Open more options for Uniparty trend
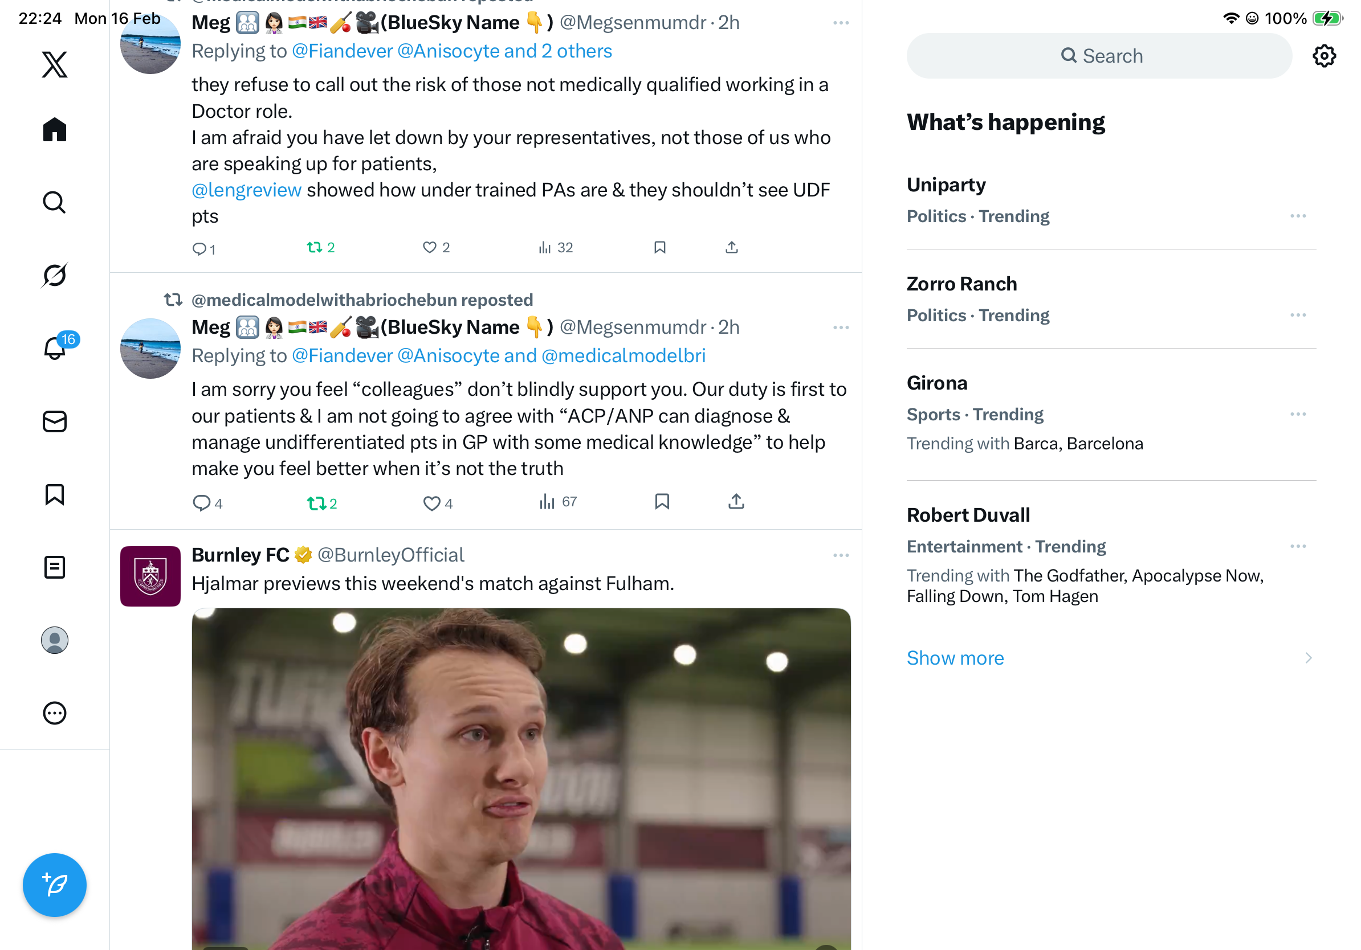Screen dimensions: 1361x950 1298,216
